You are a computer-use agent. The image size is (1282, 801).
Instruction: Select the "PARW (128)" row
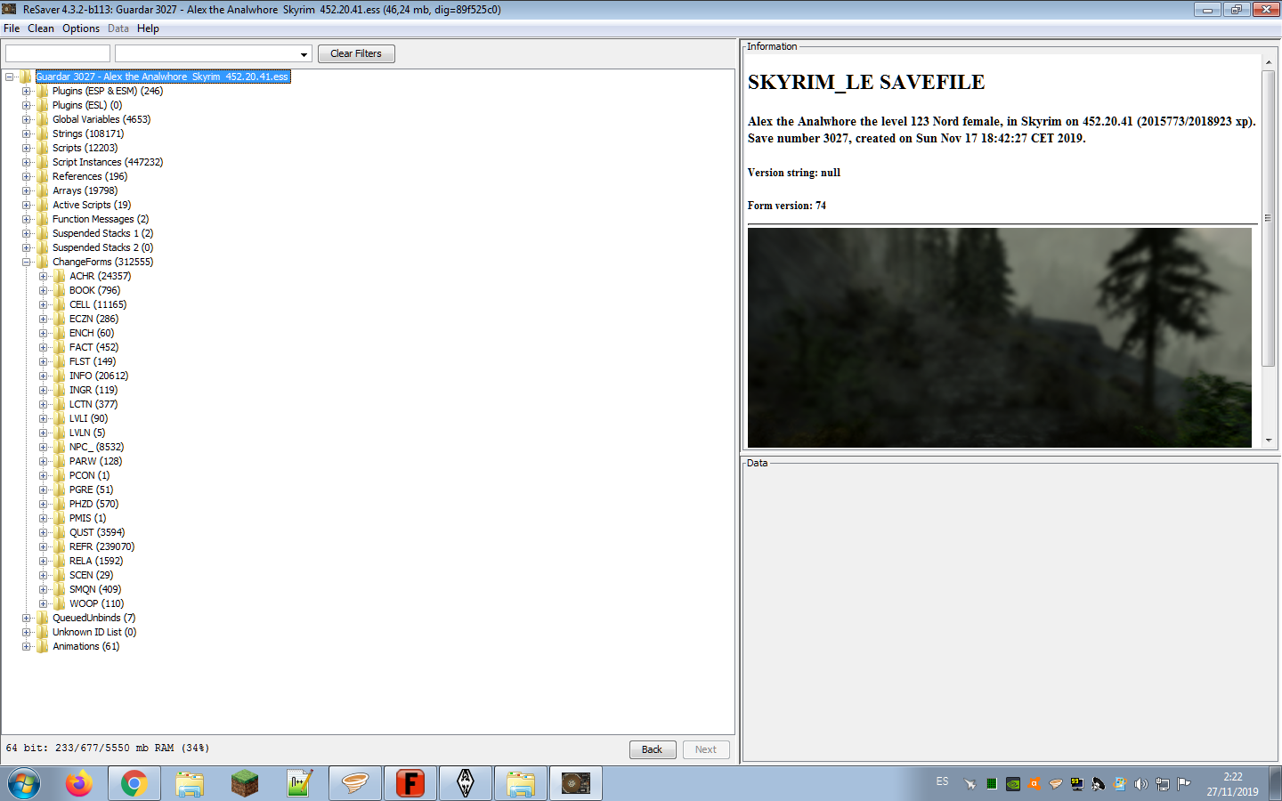pyautogui.click(x=95, y=461)
